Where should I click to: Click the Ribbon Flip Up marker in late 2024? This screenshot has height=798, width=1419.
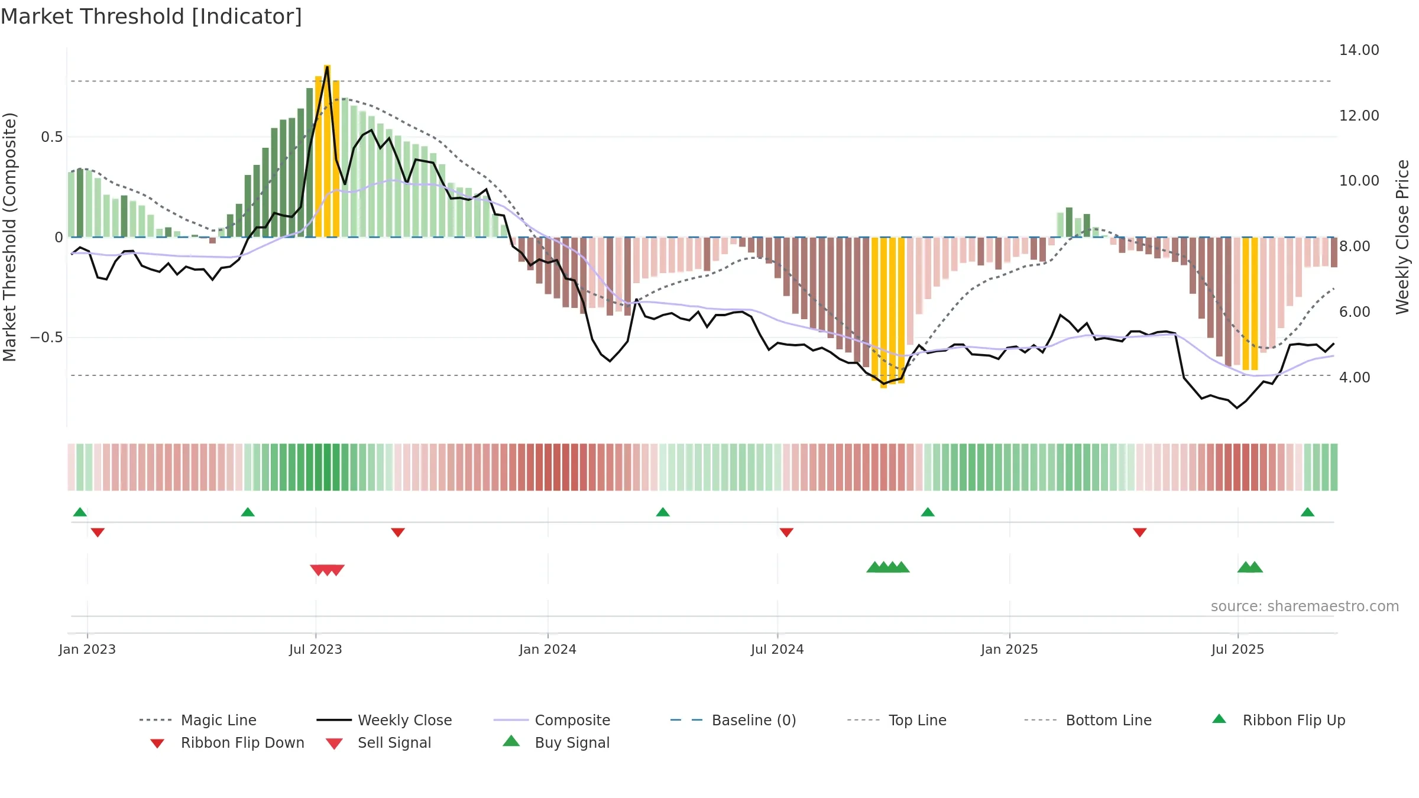click(x=928, y=512)
